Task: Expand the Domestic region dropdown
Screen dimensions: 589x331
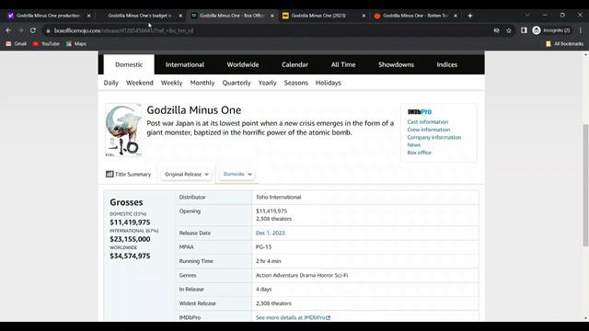Action: [237, 174]
